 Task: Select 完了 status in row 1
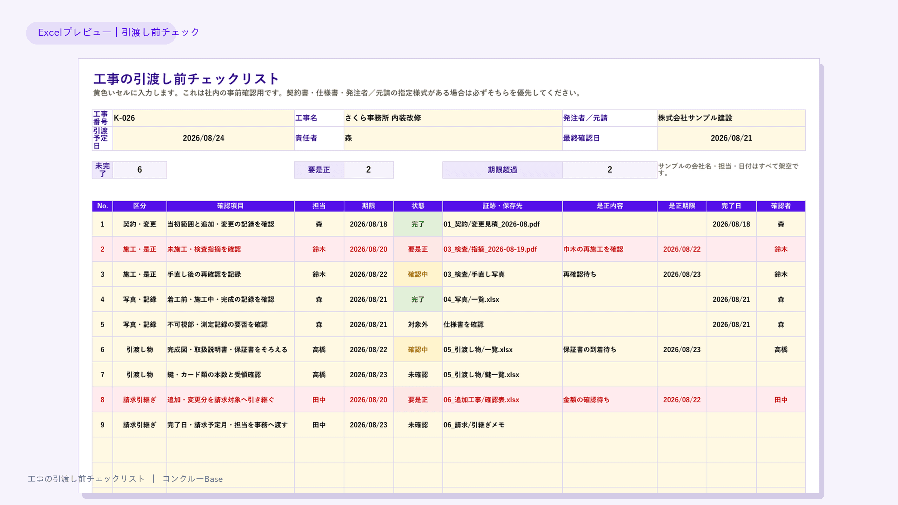(x=418, y=224)
